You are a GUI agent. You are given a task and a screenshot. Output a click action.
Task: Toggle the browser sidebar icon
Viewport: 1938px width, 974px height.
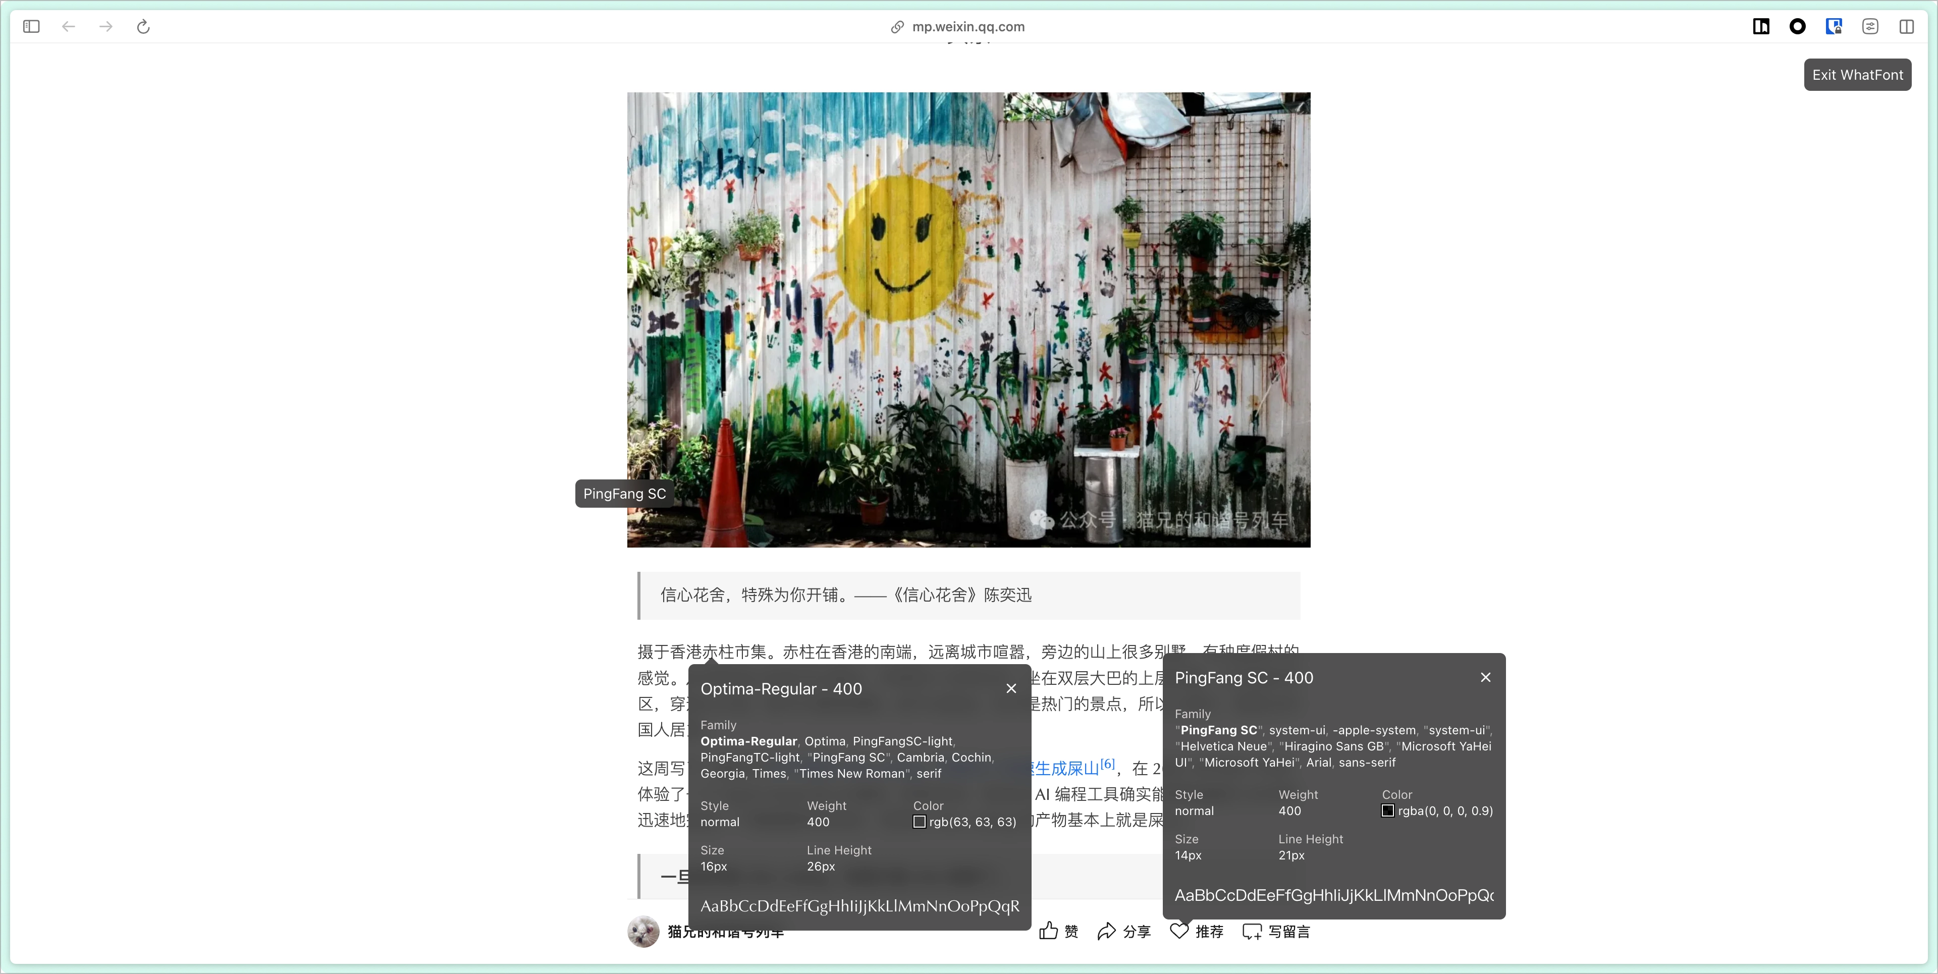31,26
